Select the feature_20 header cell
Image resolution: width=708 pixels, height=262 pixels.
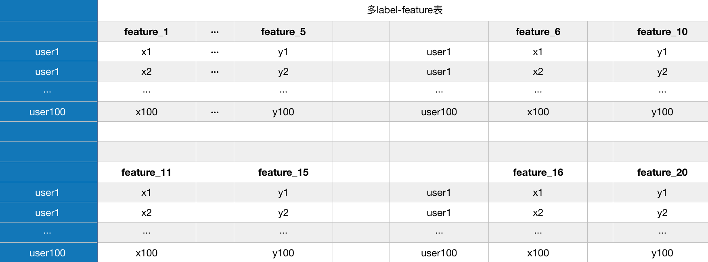(x=662, y=172)
